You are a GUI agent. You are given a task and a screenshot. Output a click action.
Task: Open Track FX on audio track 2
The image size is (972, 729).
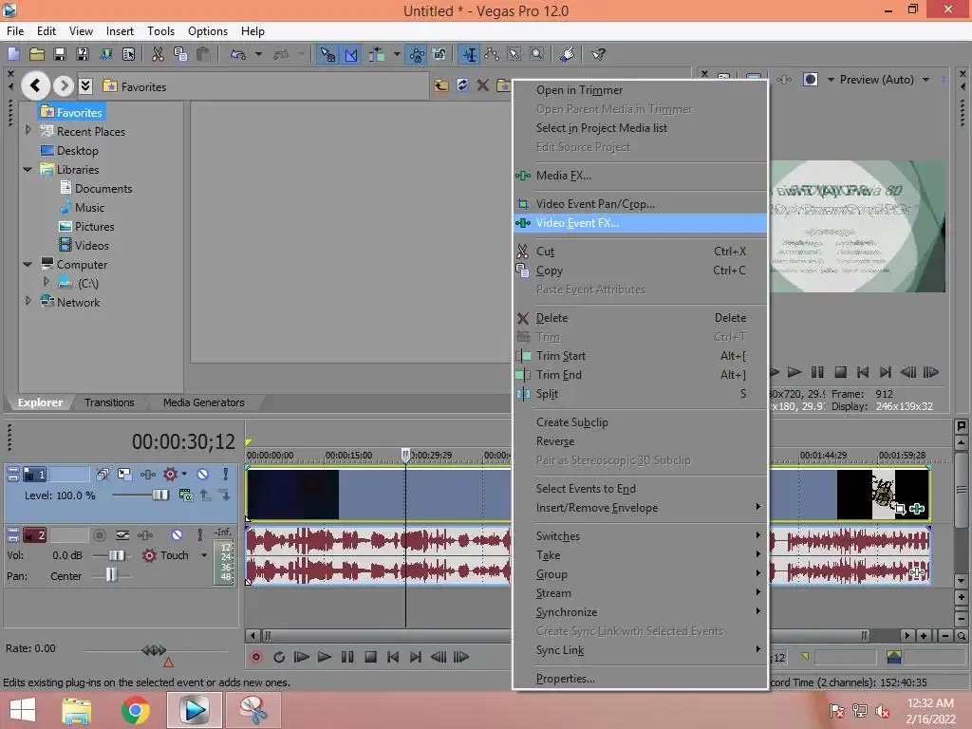[145, 535]
